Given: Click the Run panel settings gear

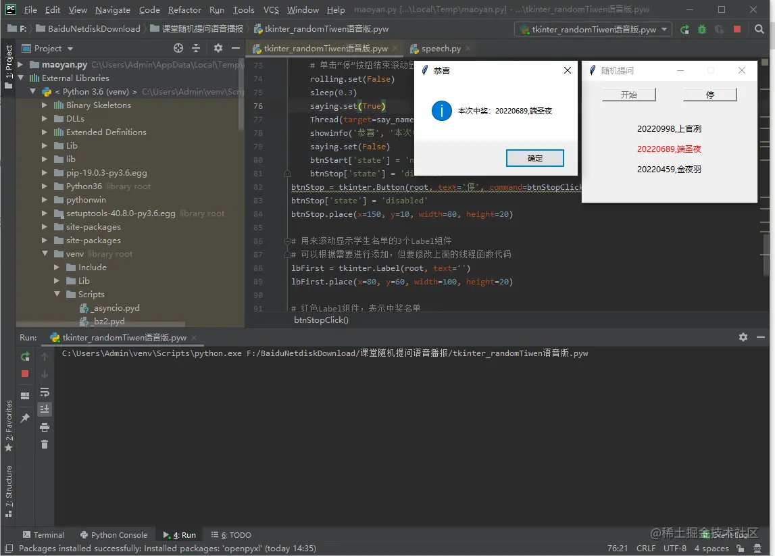Looking at the screenshot, I should [x=743, y=337].
